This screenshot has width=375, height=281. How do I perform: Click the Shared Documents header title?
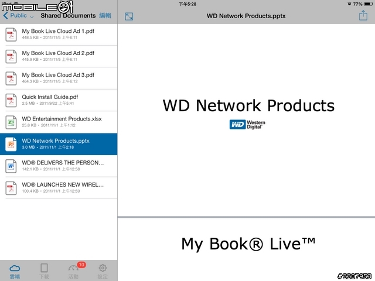pyautogui.click(x=68, y=16)
